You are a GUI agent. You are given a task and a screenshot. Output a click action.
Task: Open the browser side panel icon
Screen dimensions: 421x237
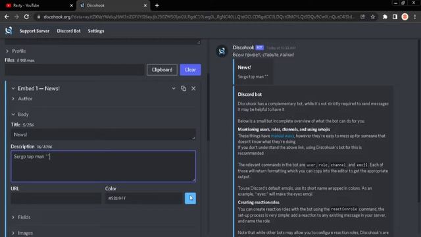click(x=395, y=16)
